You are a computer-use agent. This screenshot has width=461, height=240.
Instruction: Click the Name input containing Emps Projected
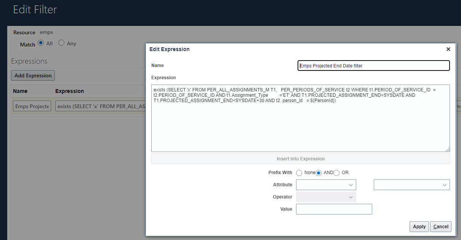click(373, 65)
